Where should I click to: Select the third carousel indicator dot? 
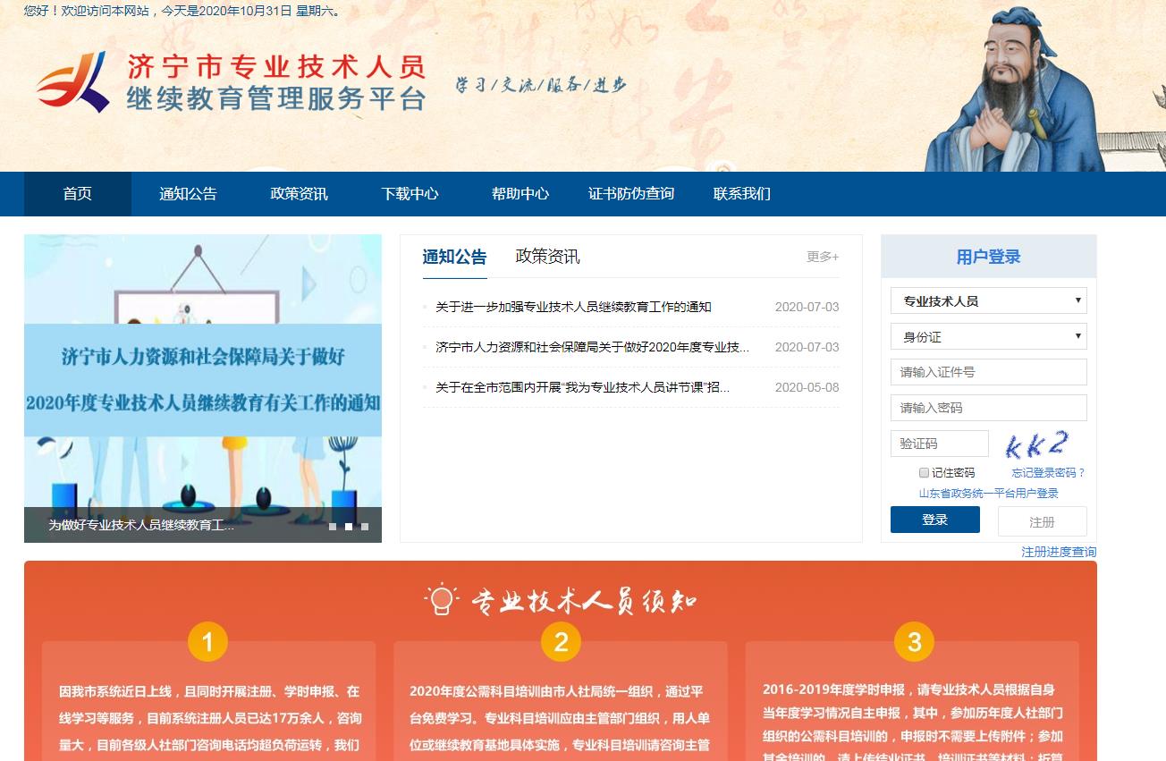tap(365, 527)
